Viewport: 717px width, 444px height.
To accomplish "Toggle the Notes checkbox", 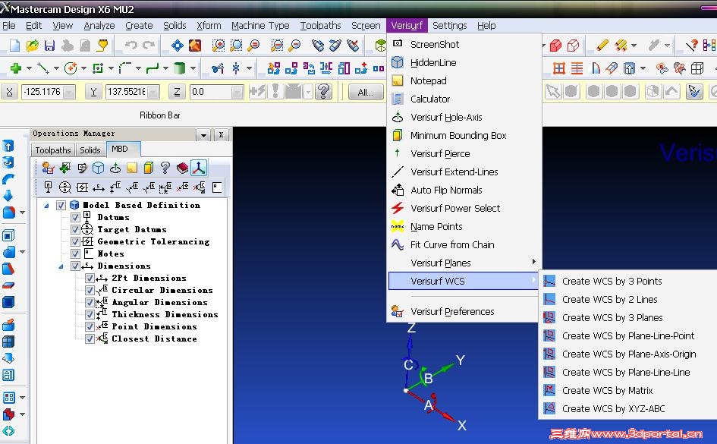I will click(x=75, y=253).
